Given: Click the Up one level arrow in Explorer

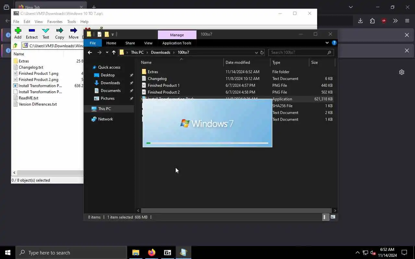Looking at the screenshot, I should [113, 52].
